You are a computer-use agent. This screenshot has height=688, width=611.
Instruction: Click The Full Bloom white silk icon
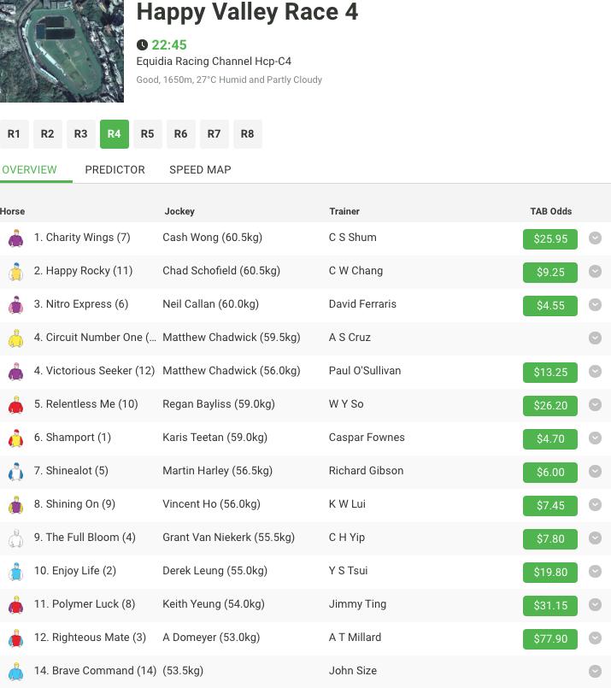pos(15,539)
